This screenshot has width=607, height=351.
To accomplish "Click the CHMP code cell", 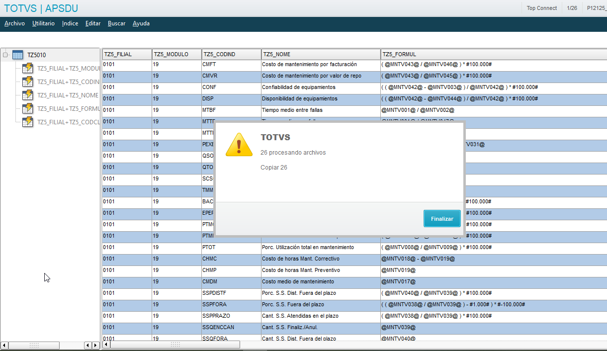I will (x=231, y=270).
